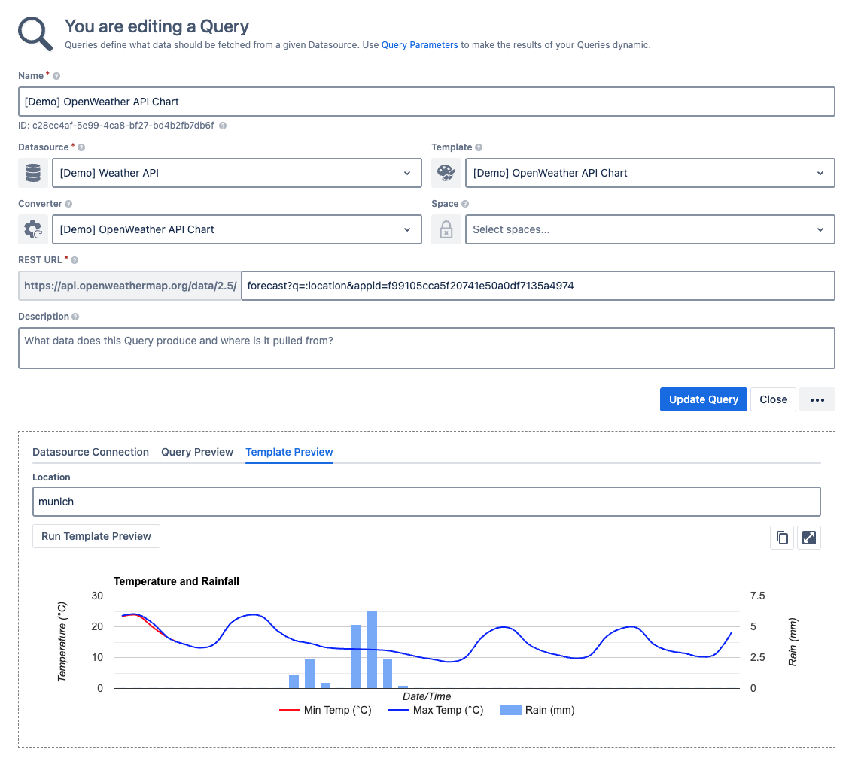Viewport: 858px width, 776px height.
Task: Open the more actions ellipsis menu
Action: [817, 399]
